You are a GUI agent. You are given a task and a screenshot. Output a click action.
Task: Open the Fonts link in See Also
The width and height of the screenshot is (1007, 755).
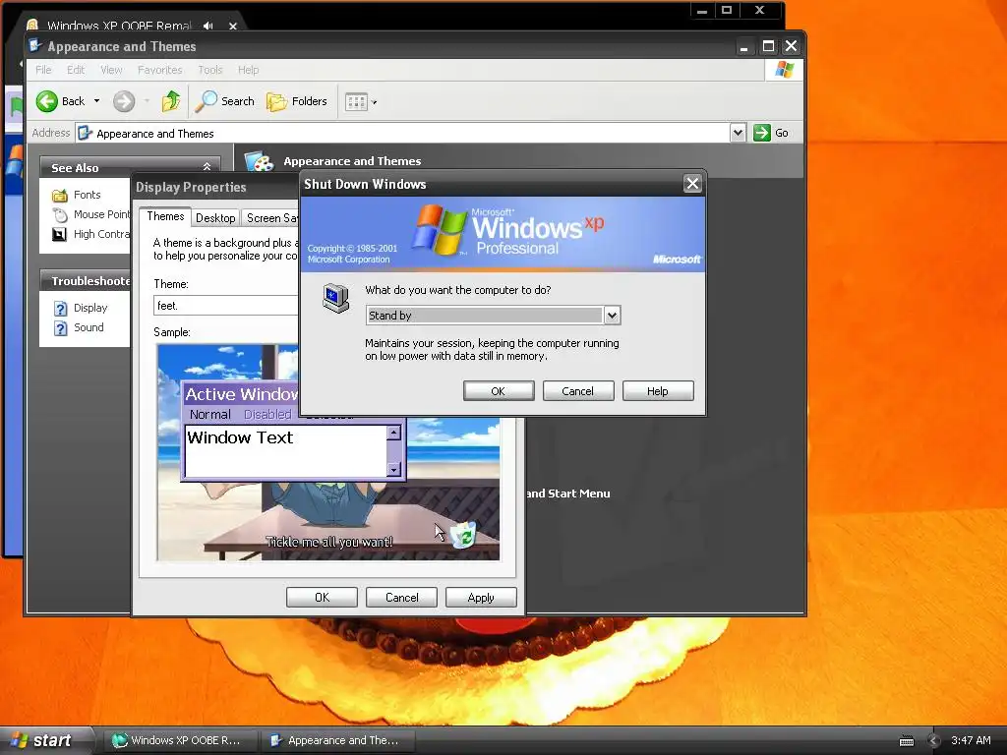pyautogui.click(x=88, y=195)
